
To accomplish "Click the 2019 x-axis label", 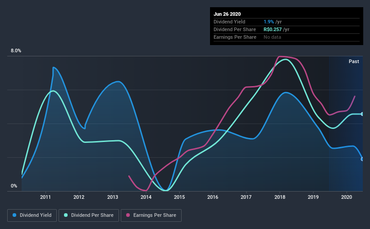I will tap(313, 197).
